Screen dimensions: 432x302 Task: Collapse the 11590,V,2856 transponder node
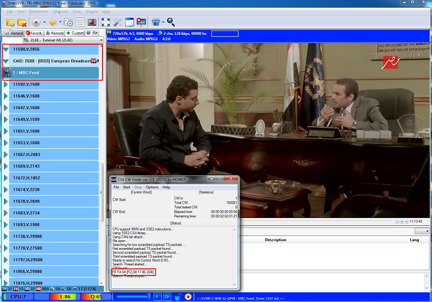pyautogui.click(x=6, y=49)
